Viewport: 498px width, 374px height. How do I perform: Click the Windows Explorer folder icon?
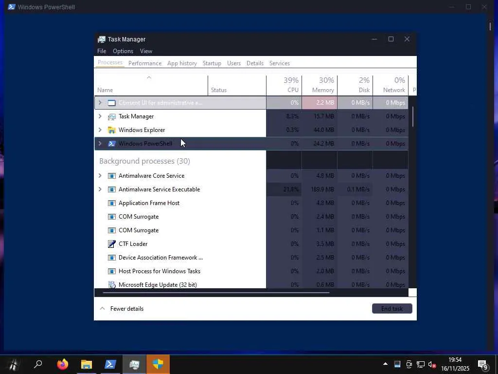click(x=111, y=130)
